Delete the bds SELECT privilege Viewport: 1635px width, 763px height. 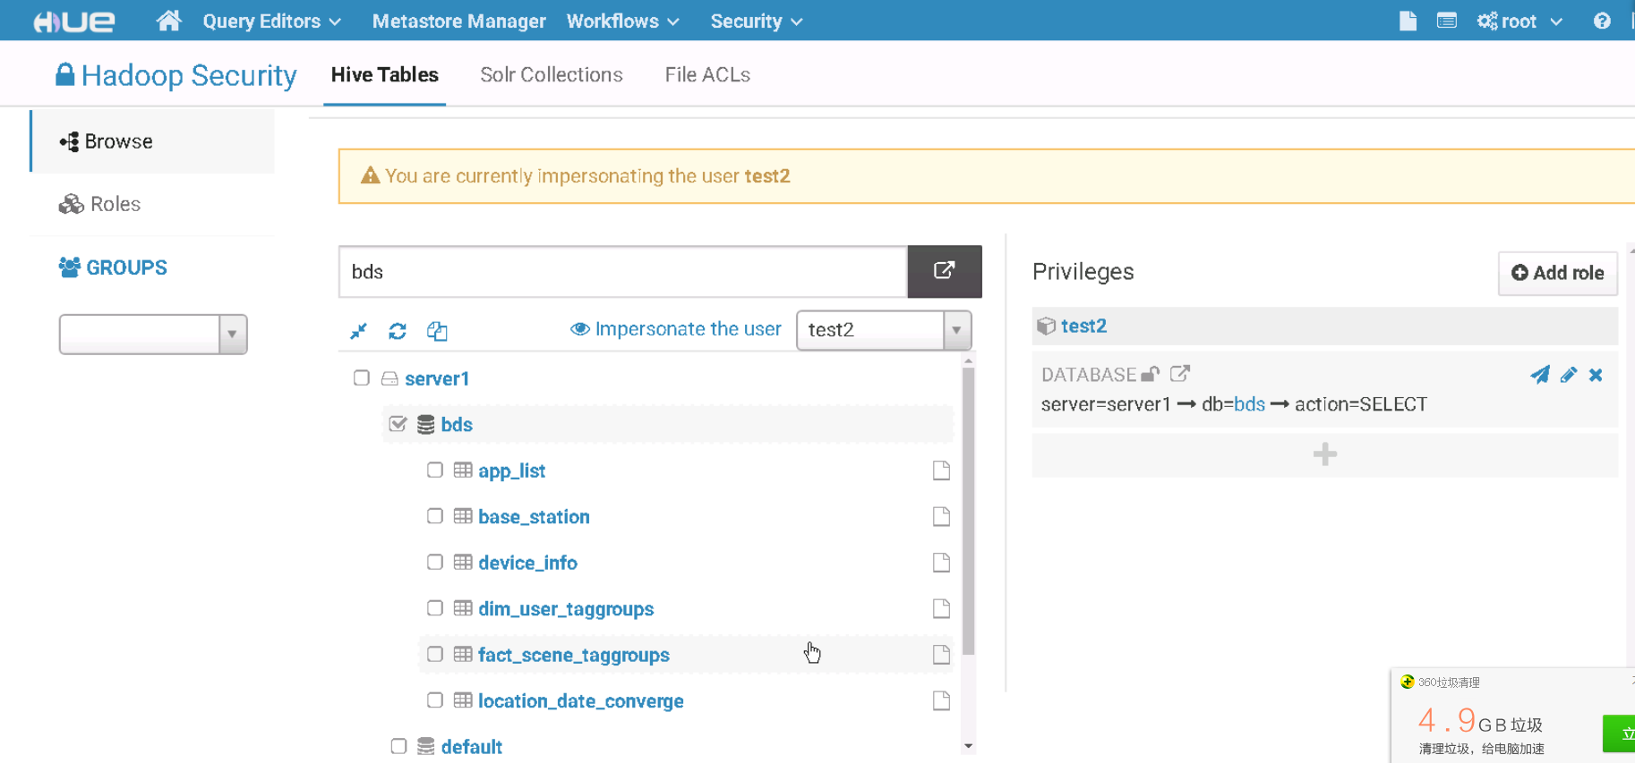pyautogui.click(x=1596, y=375)
